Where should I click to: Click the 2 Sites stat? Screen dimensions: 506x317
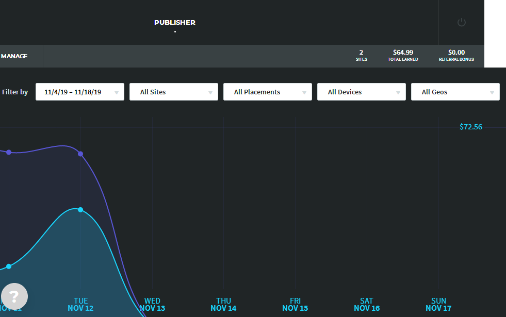[x=362, y=56]
